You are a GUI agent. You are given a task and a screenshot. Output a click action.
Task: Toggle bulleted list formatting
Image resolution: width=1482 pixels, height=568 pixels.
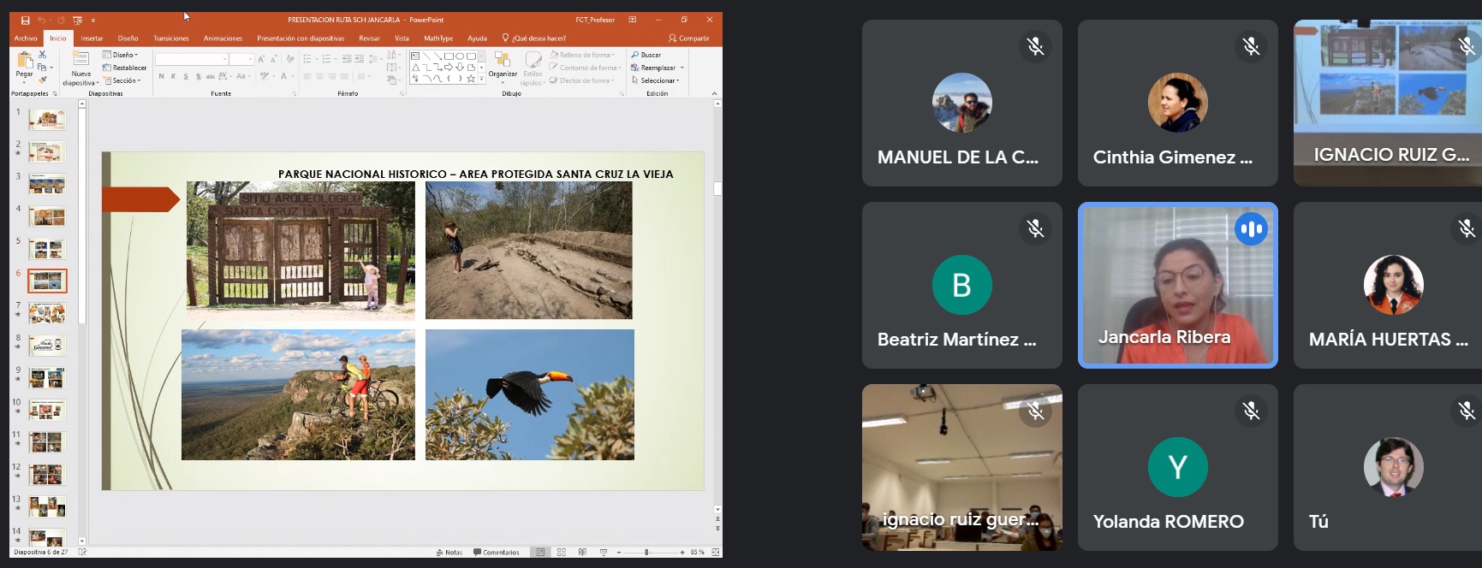click(309, 59)
